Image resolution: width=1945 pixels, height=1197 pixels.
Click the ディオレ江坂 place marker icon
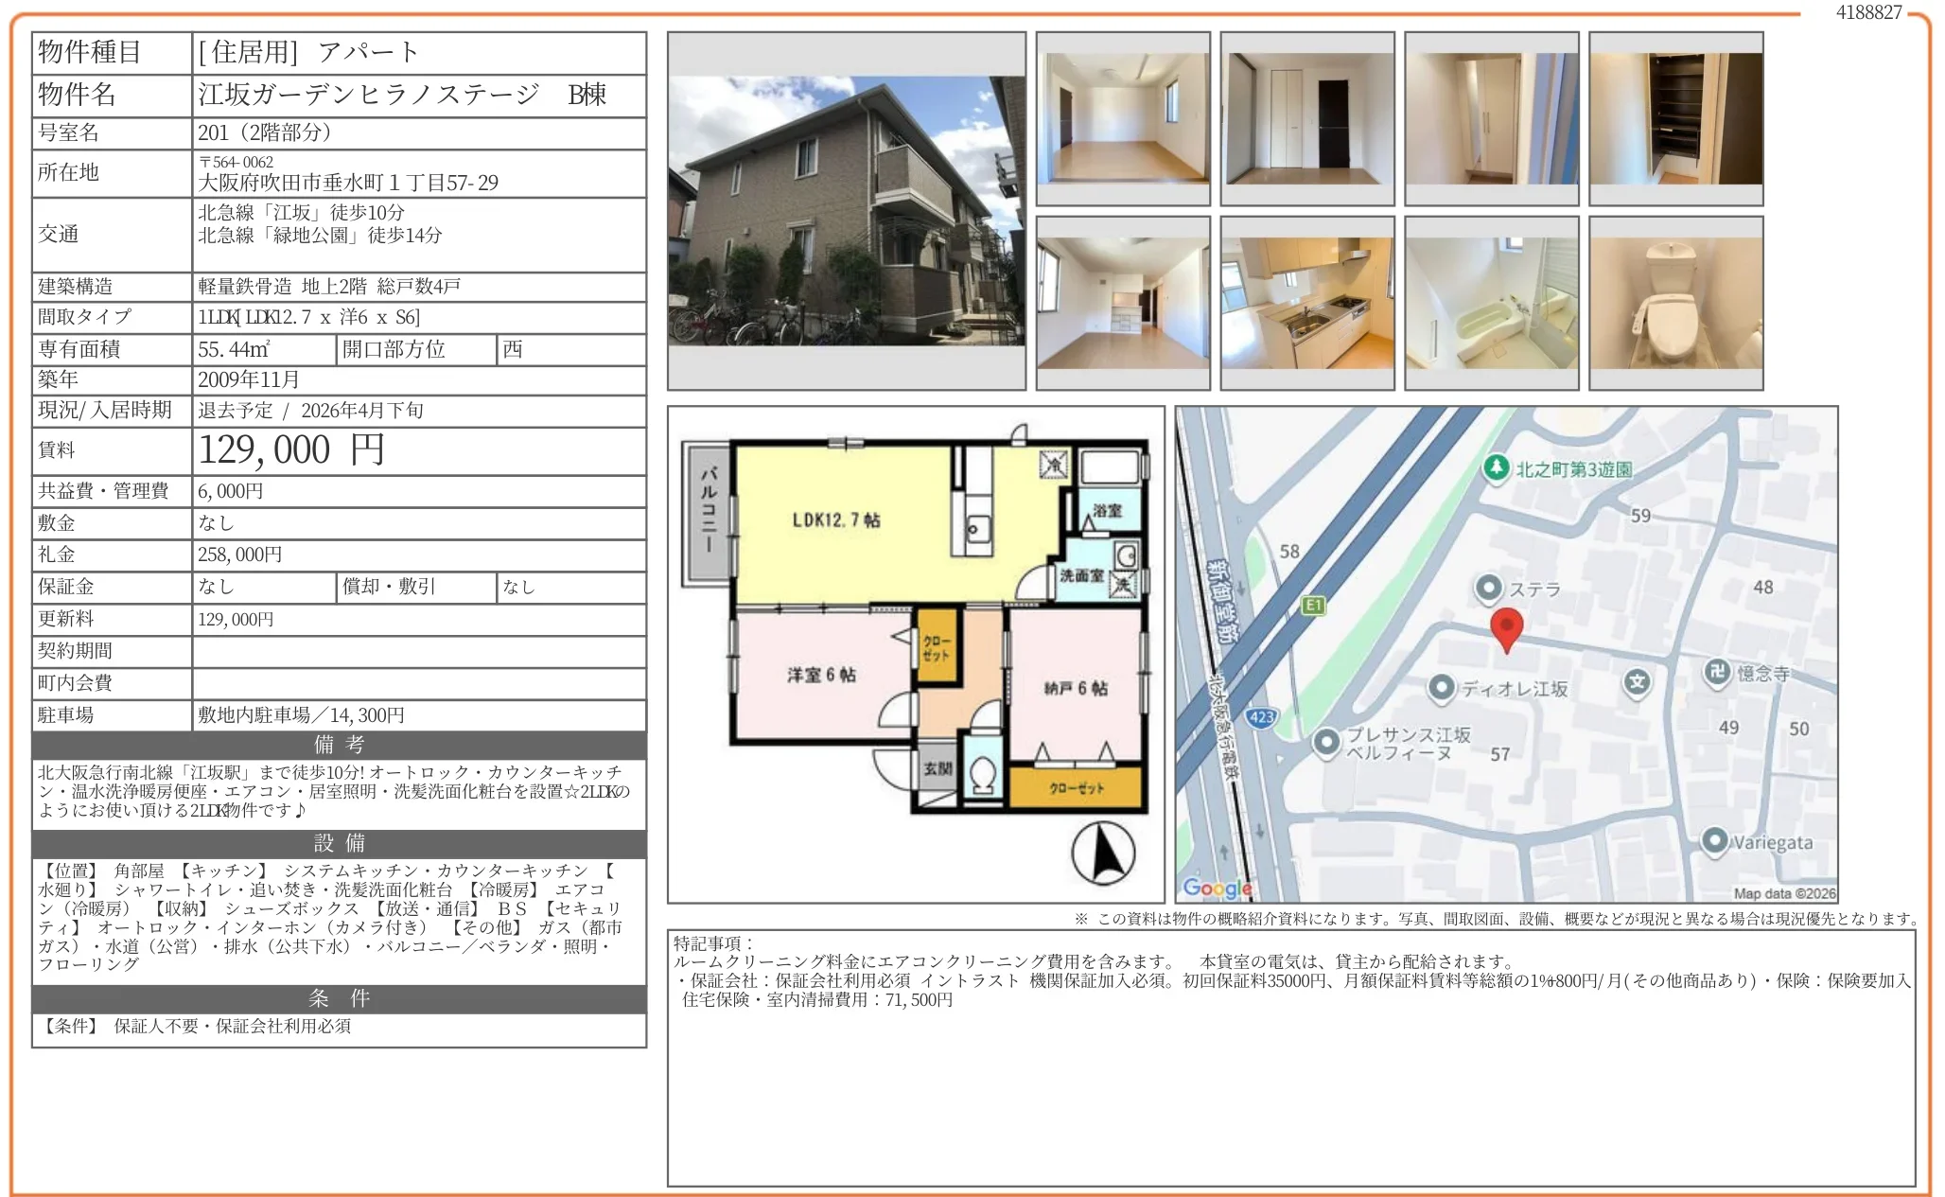tap(1441, 688)
